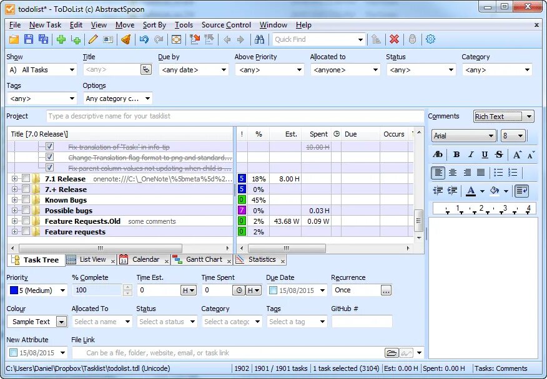547x379 pixels.
Task: Open the Sample Text colour dropdown
Action: pyautogui.click(x=61, y=322)
